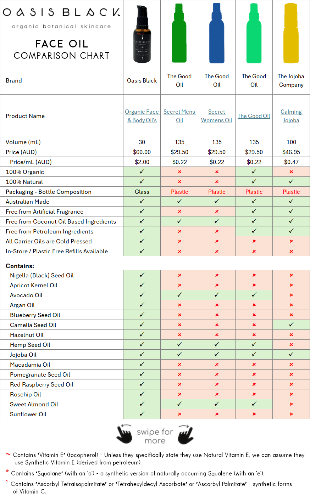This screenshot has height=496, width=310.
Task: Click the 'Avocado Oil' label
Action: pos(26,295)
